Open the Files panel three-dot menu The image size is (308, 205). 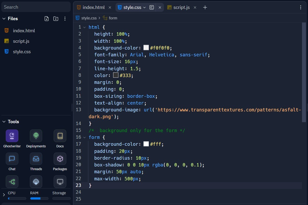(x=65, y=19)
